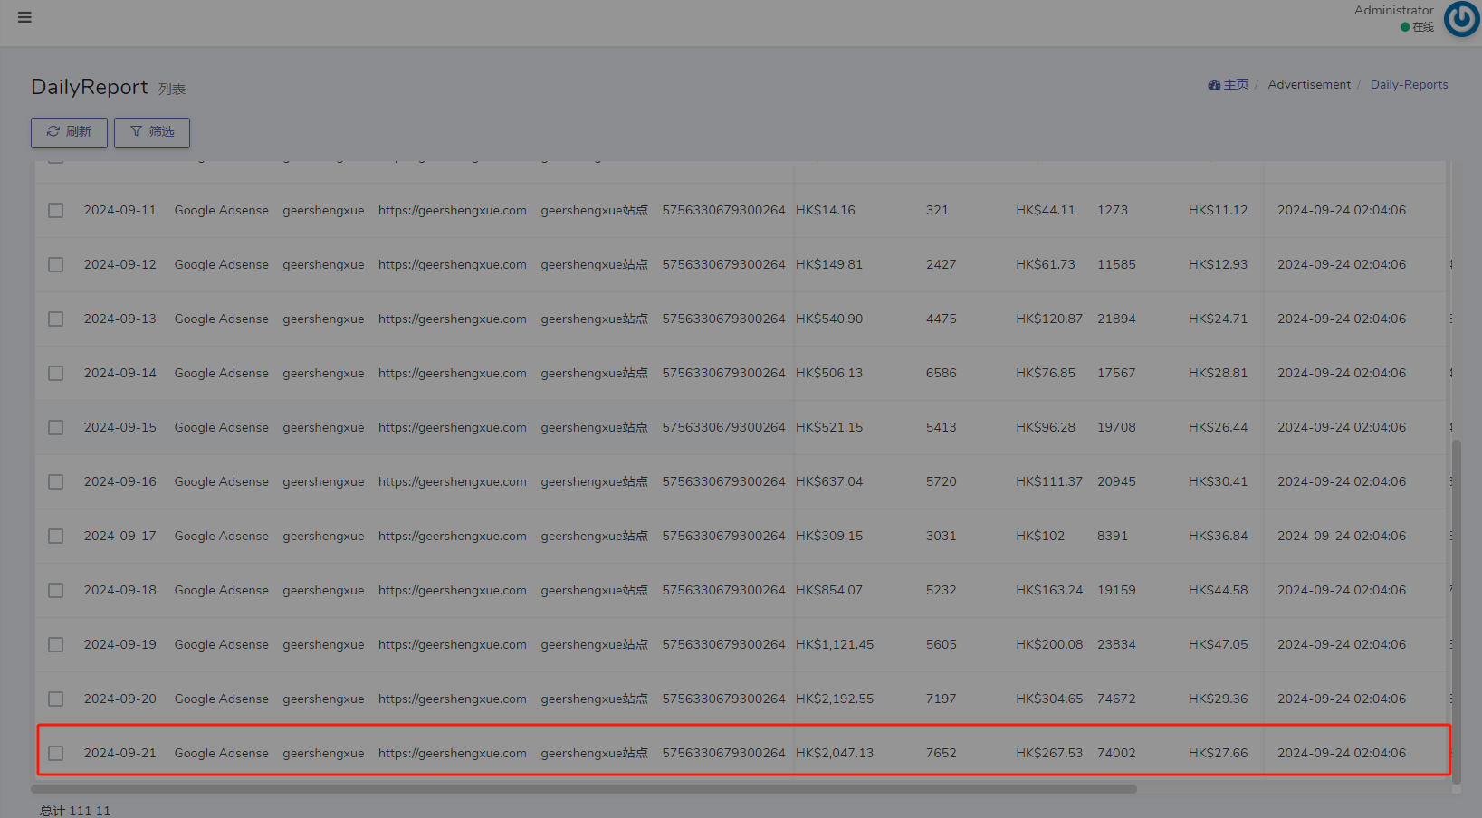Tick checkbox for 2024-09-14 row
The image size is (1482, 818).
56,373
